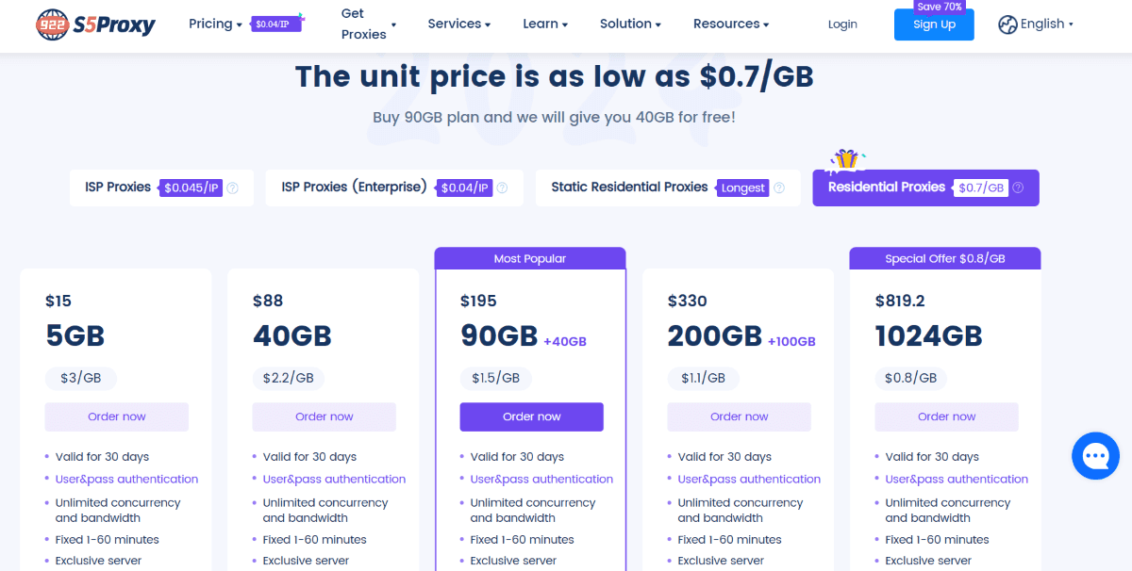Screen dimensions: 1132x571
Task: Open the live chat bubble icon
Action: pyautogui.click(x=1095, y=456)
